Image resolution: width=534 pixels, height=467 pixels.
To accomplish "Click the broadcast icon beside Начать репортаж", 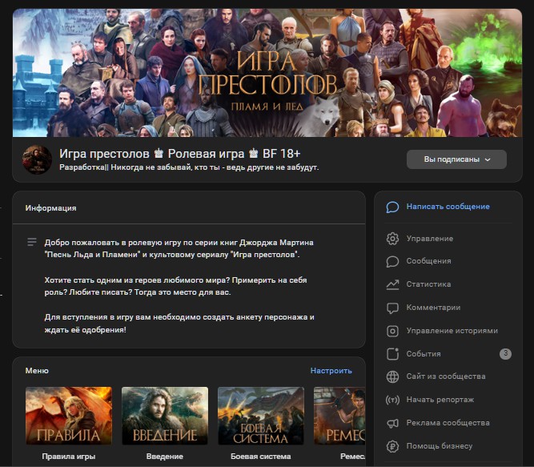I will [x=392, y=400].
